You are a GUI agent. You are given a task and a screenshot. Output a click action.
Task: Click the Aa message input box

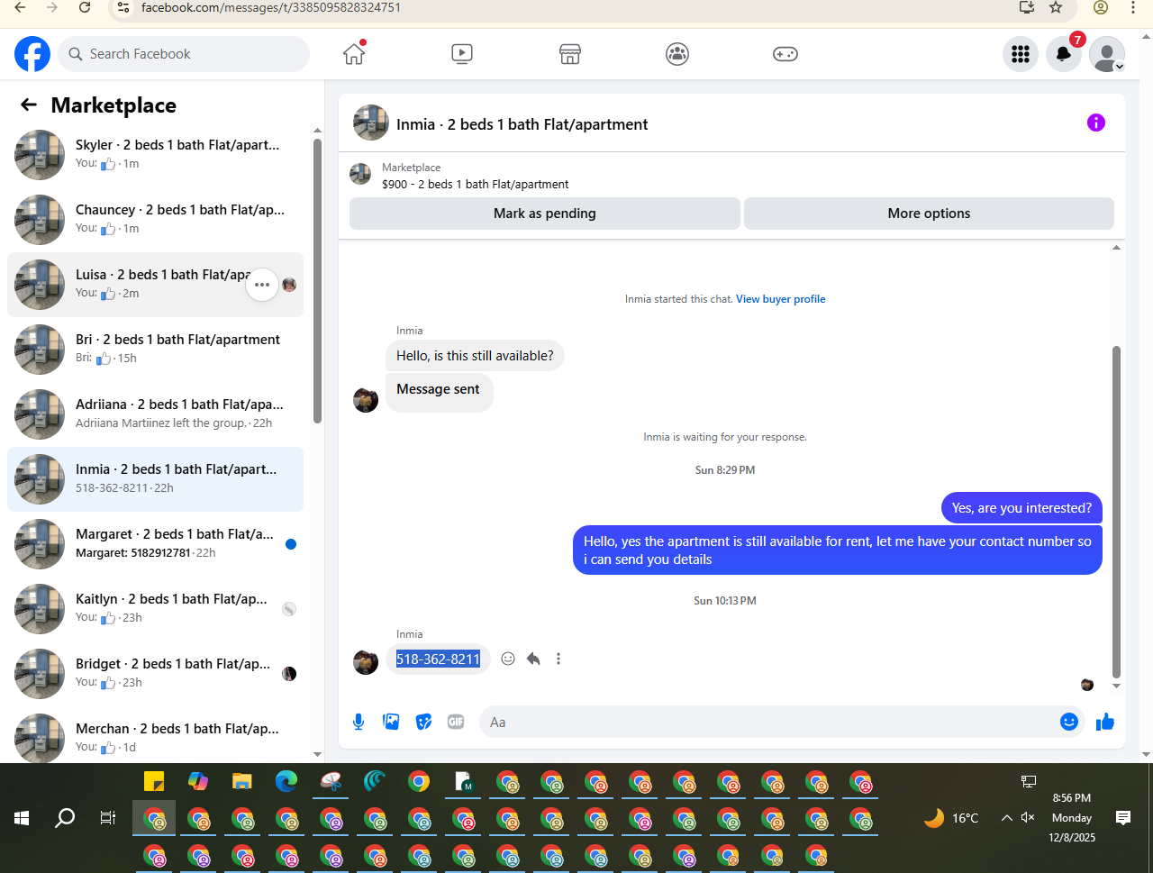tap(769, 722)
